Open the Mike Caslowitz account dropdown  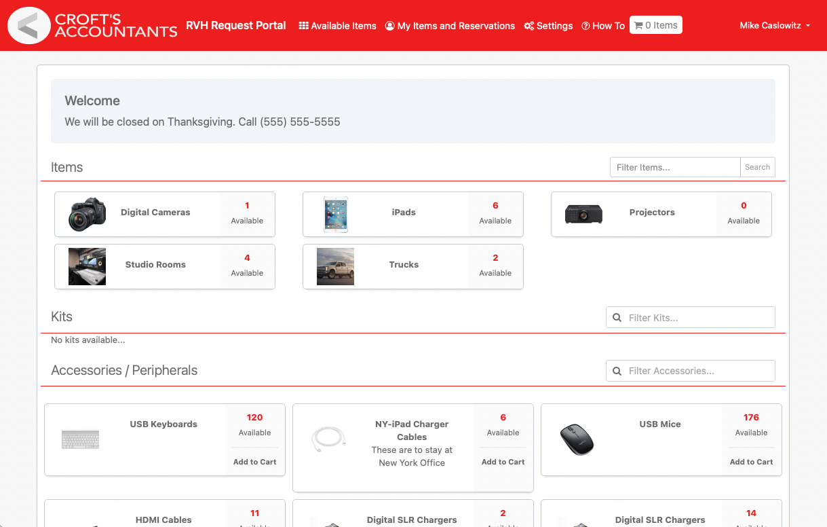[774, 25]
